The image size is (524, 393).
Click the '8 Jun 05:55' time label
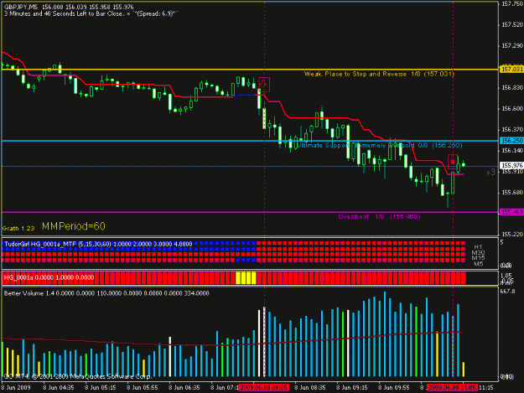tap(143, 388)
